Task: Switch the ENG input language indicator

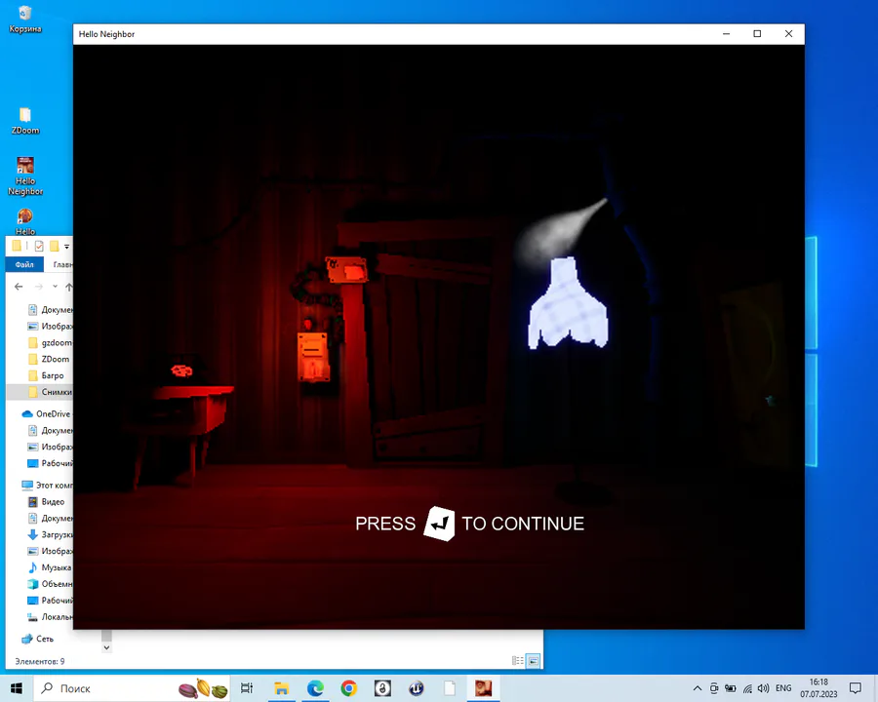Action: 783,688
